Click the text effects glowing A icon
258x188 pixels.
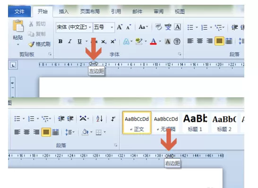[126, 42]
